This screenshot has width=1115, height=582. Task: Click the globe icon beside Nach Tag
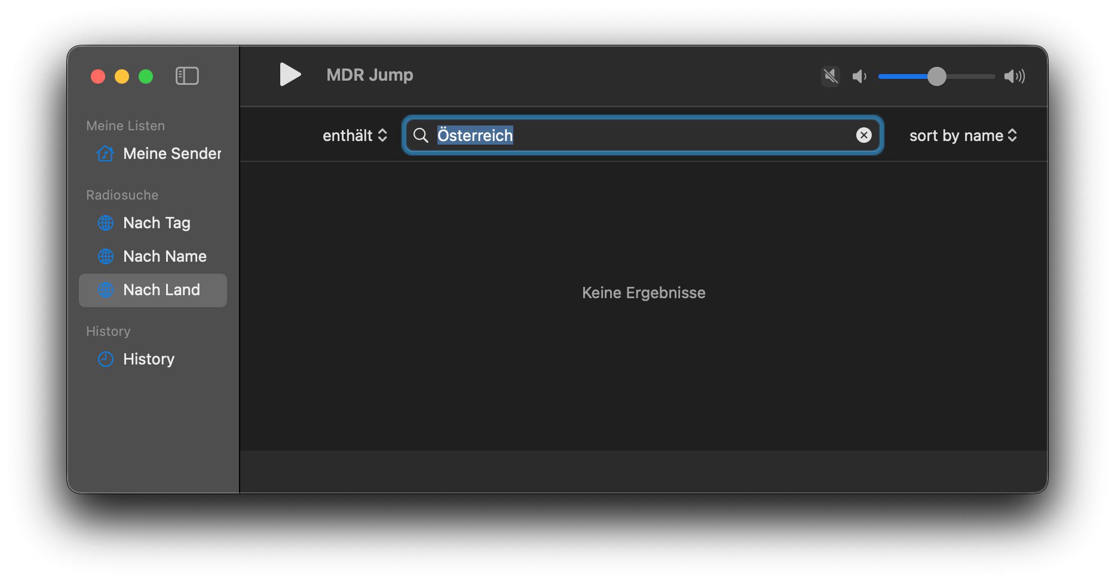click(x=106, y=223)
